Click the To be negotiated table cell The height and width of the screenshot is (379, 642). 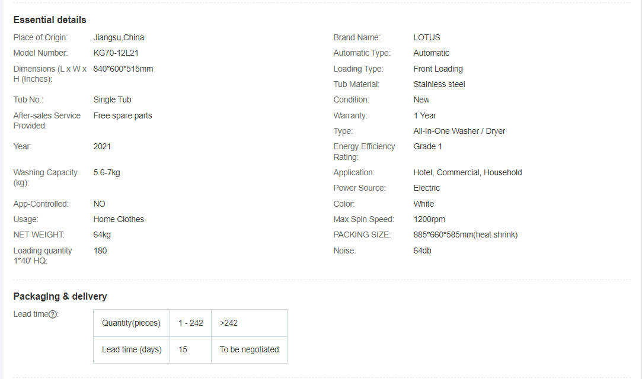[249, 349]
